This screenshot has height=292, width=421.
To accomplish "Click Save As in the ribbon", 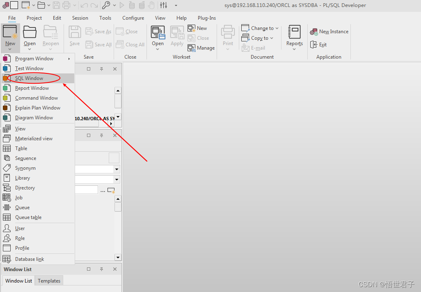I will (98, 32).
